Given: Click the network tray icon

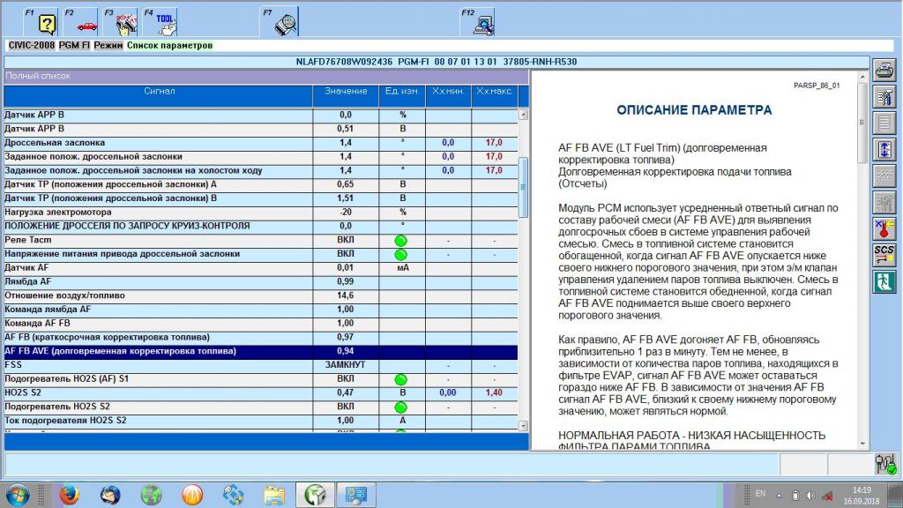Looking at the screenshot, I should pos(827,496).
